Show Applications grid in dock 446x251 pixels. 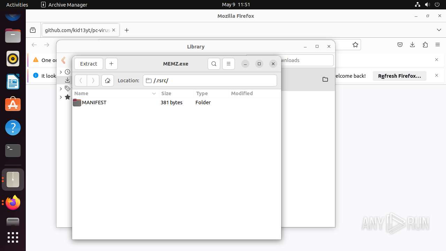[x=13, y=237]
